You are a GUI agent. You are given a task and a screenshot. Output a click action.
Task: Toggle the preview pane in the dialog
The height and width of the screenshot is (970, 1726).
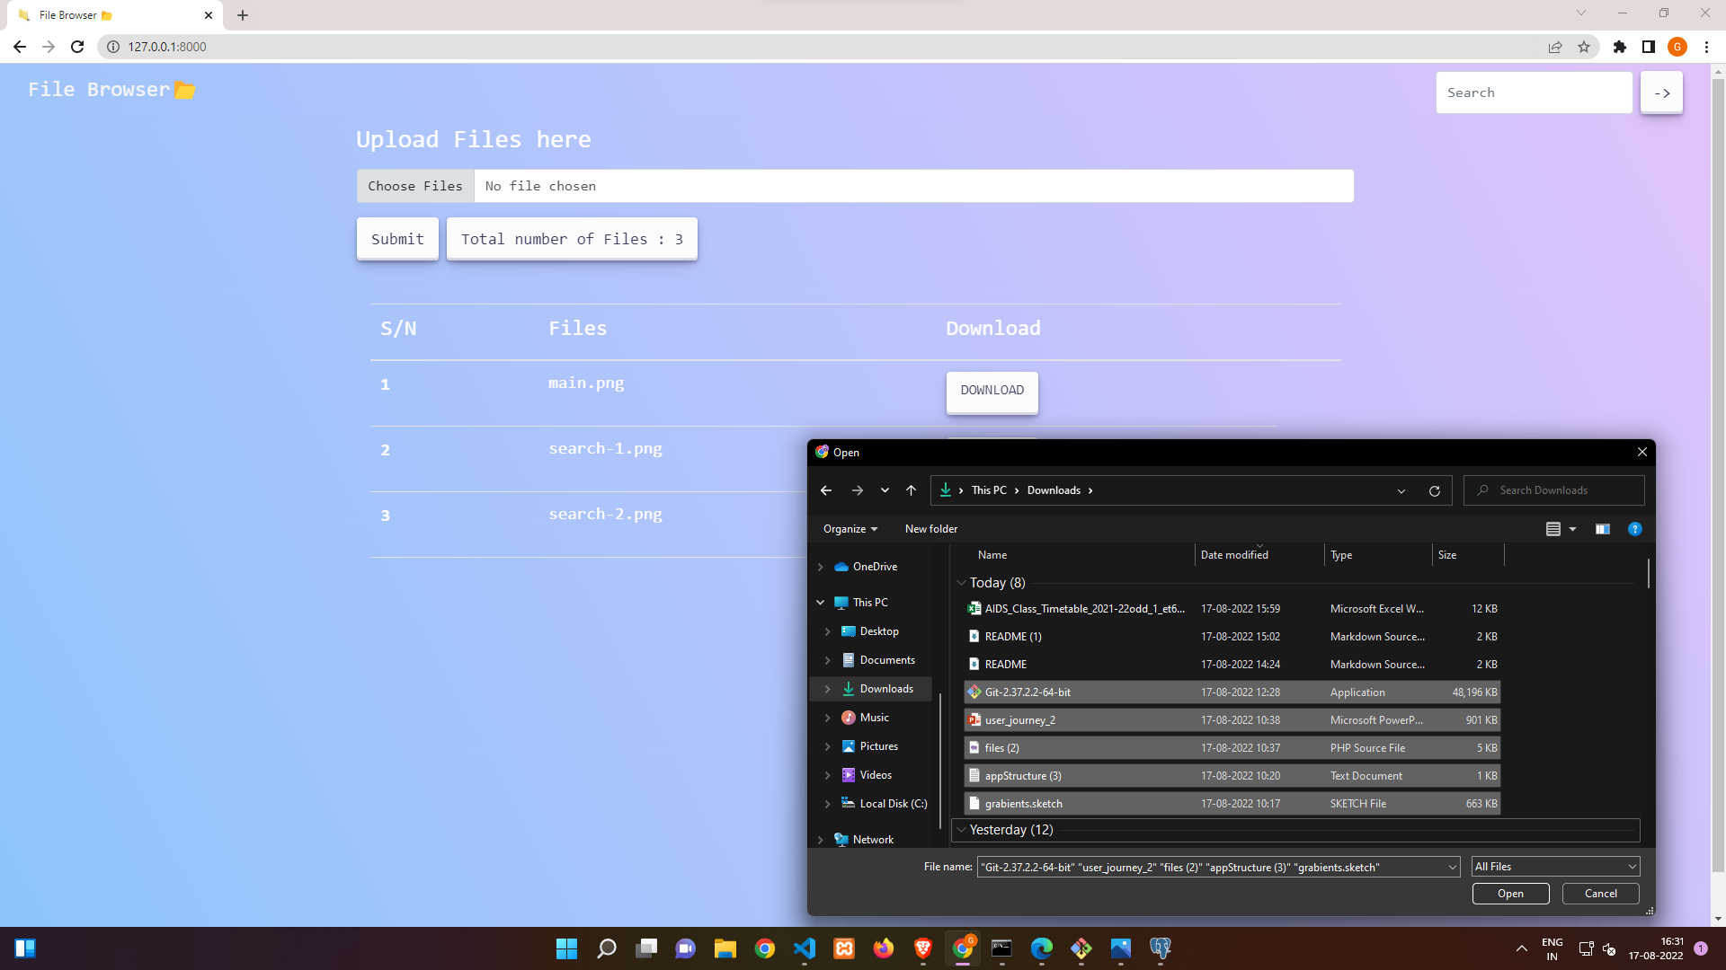pyautogui.click(x=1602, y=529)
